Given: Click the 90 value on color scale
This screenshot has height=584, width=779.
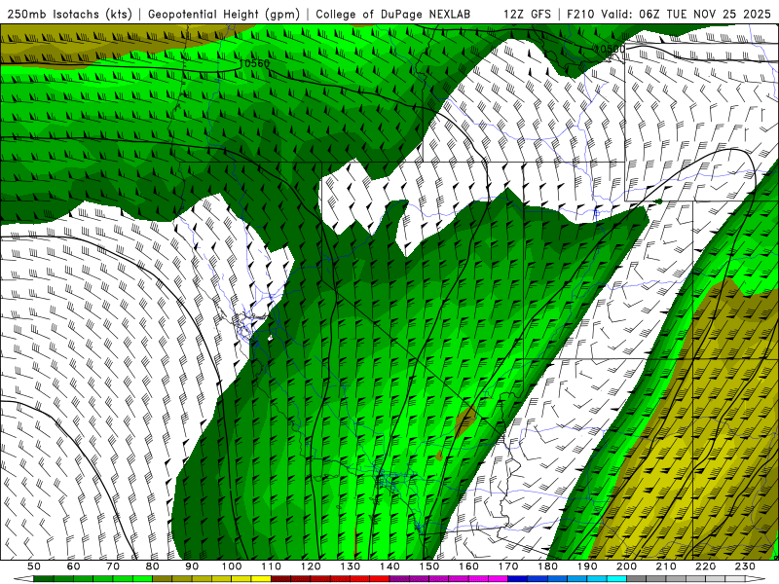Looking at the screenshot, I should coord(192,566).
